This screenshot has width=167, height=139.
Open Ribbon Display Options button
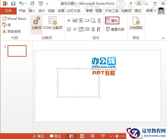click(x=139, y=4)
